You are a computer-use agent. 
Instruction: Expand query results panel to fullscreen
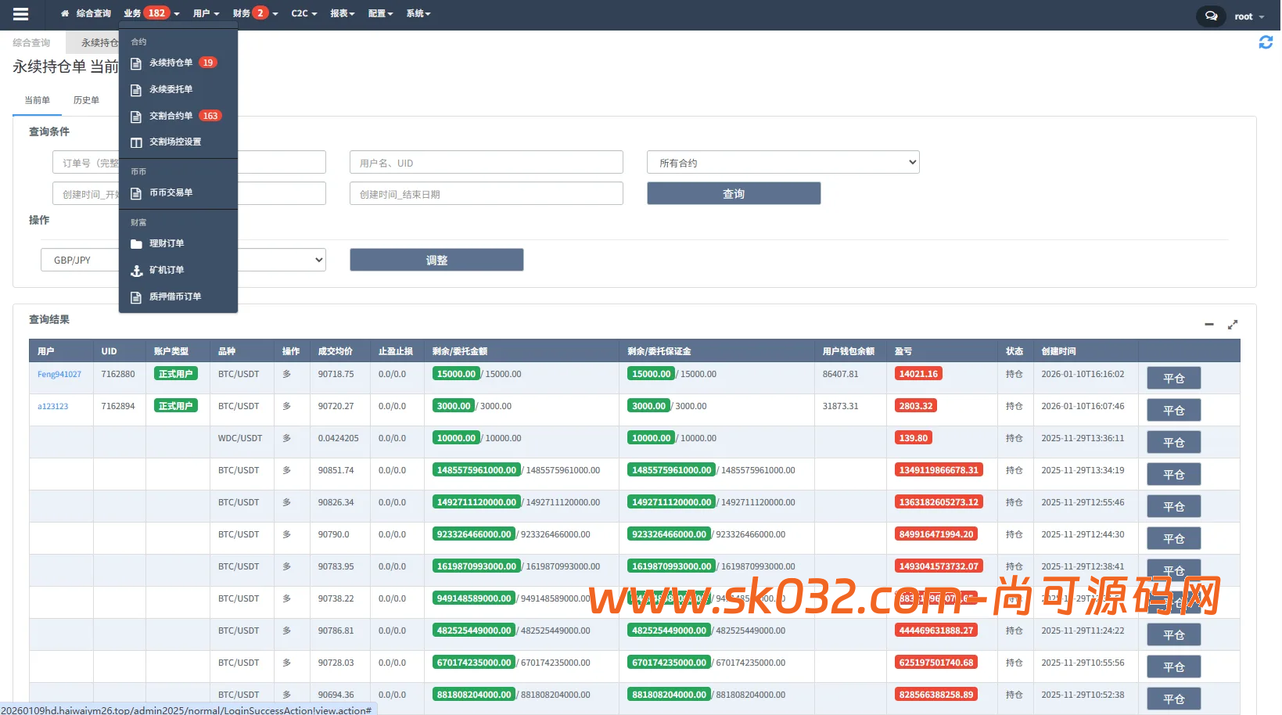[1233, 325]
